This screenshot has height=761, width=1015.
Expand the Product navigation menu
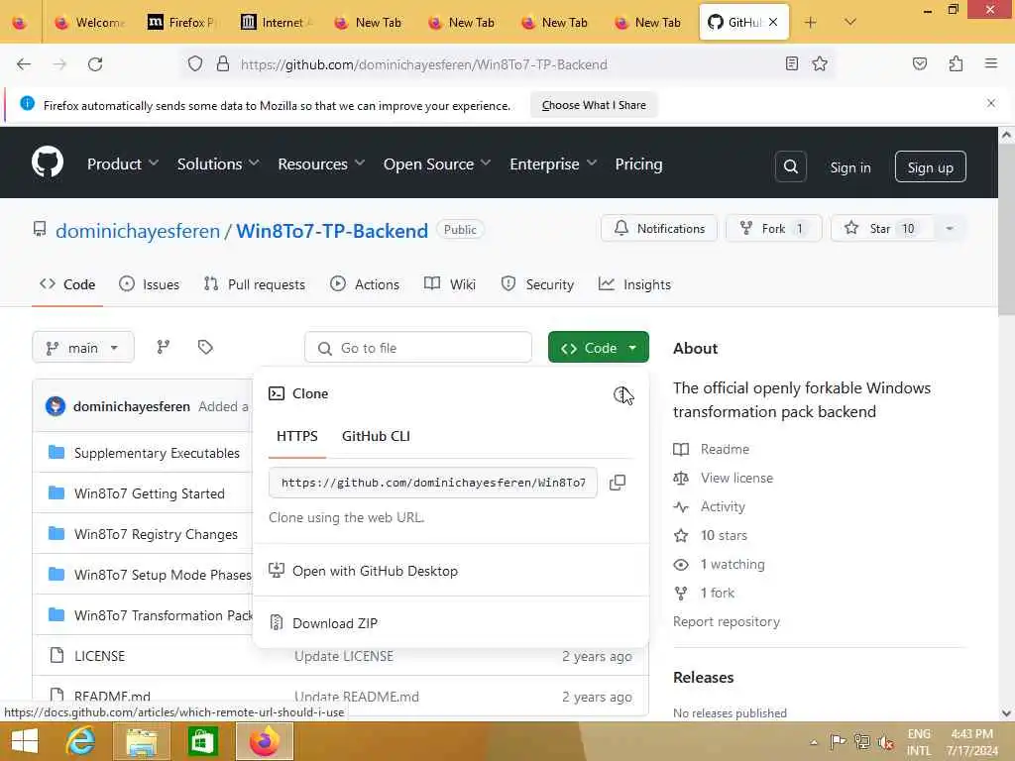pos(123,164)
